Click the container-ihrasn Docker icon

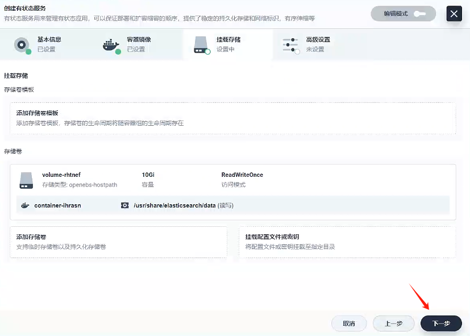(25, 205)
